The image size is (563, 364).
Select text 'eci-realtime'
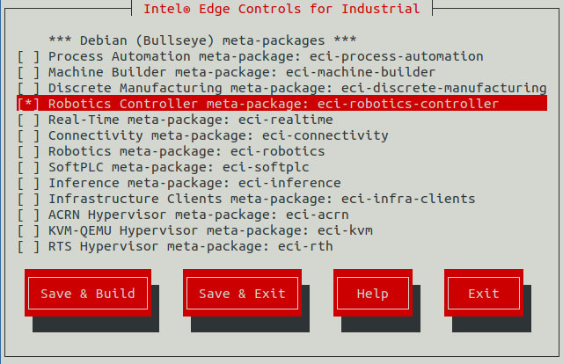(285, 120)
